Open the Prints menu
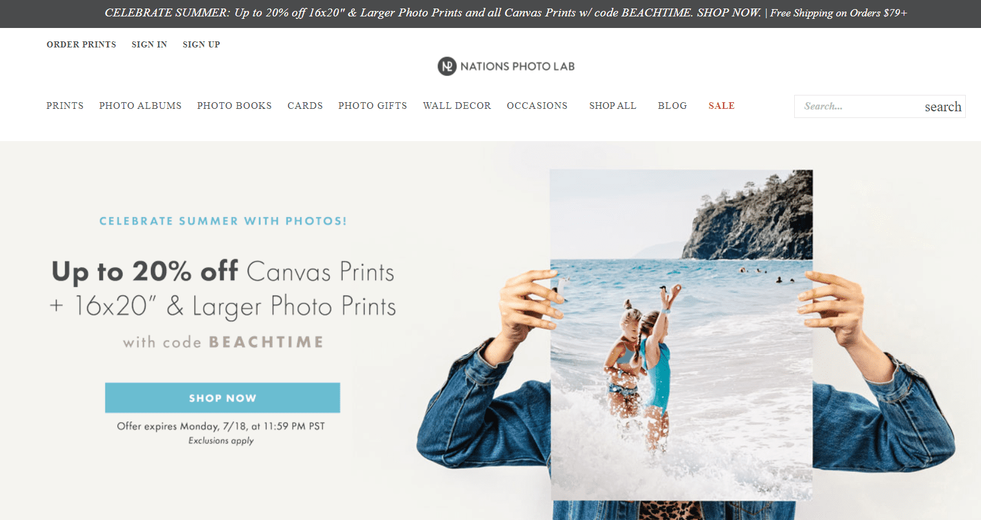981x520 pixels. click(x=65, y=106)
